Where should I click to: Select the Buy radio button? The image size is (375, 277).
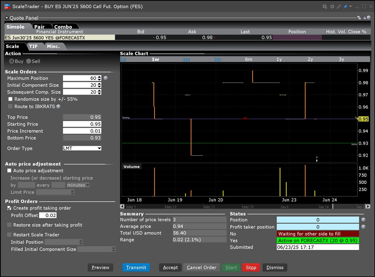[x=12, y=61]
